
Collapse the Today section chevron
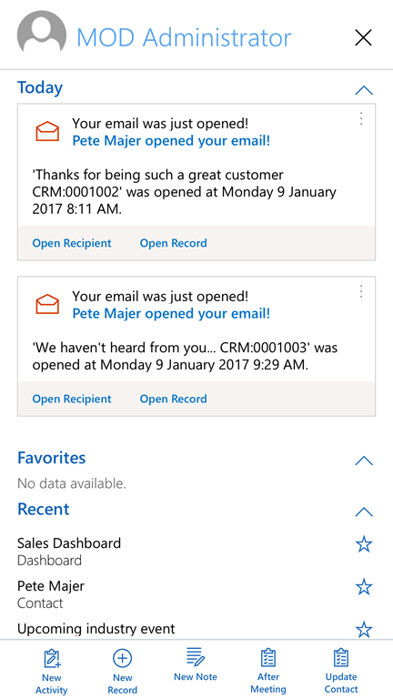tap(364, 90)
